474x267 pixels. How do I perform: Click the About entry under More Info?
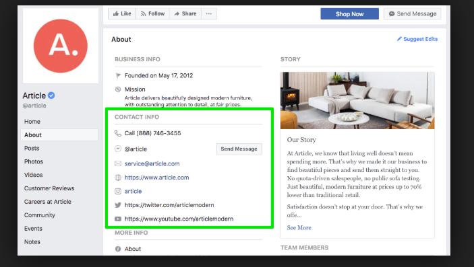click(133, 249)
